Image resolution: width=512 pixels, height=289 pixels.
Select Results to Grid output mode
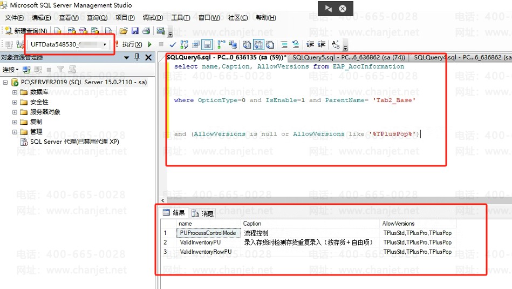[x=258, y=44]
